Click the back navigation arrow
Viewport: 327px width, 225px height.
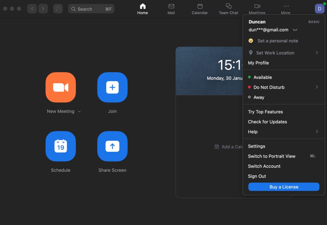coord(32,9)
